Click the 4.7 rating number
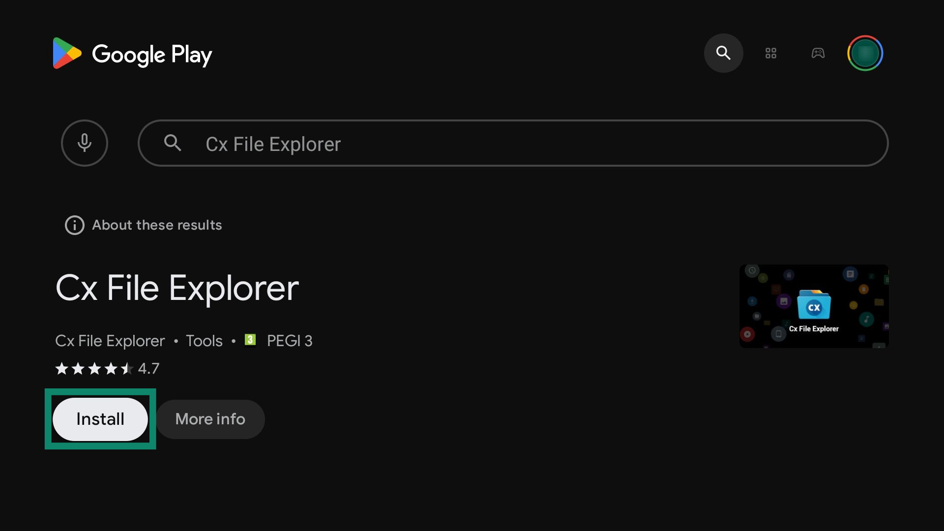This screenshot has width=944, height=531. point(148,368)
